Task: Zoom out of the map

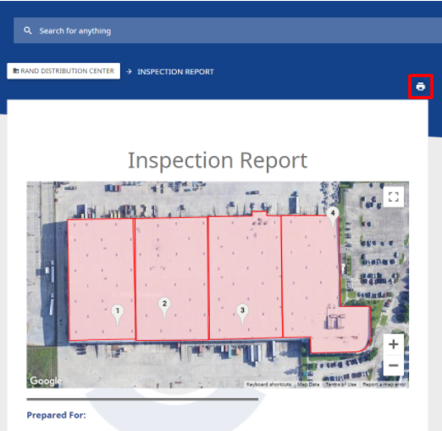Action: click(x=393, y=365)
